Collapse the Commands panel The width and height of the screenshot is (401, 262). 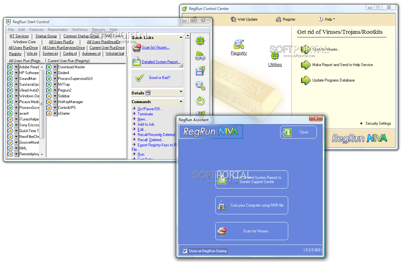(x=181, y=101)
